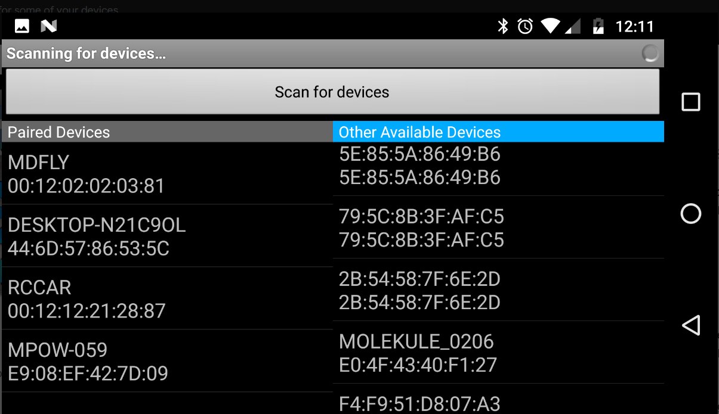Screen dimensions: 719x414
Task: Connect to the MDFLY paired device
Action: (167, 173)
